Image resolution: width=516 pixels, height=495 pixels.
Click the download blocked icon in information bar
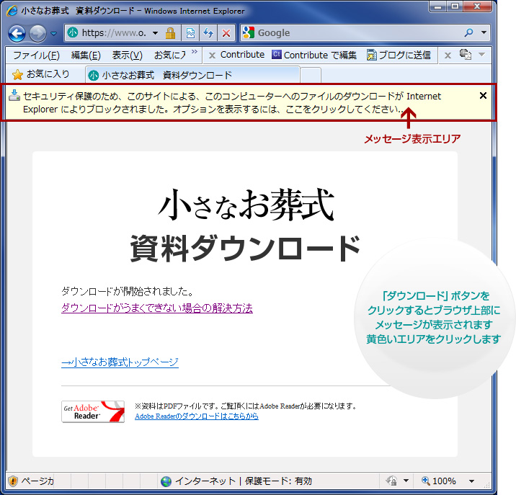(14, 95)
